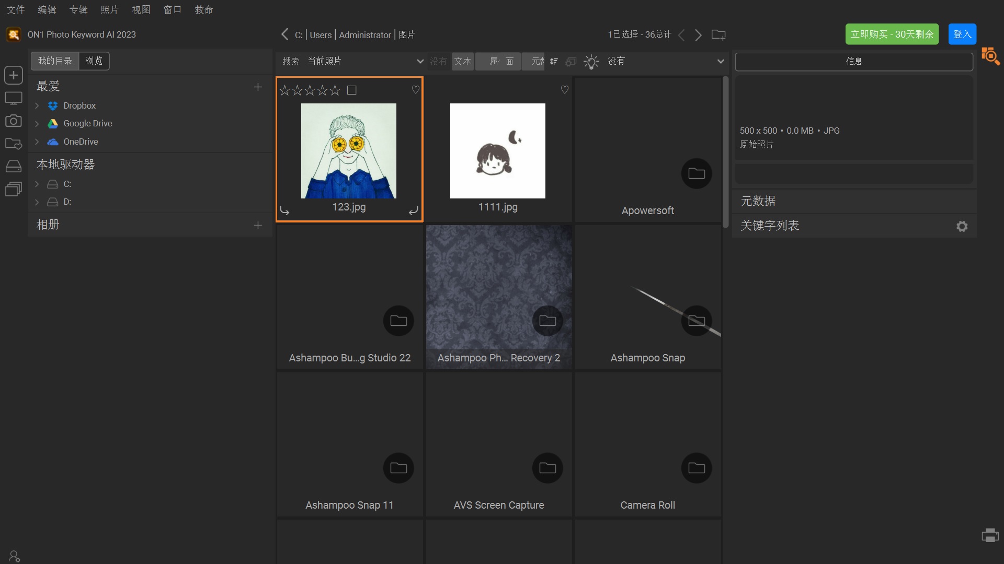Click the thumbnail grid vertical scrollbar
1004x564 pixels.
point(725,152)
